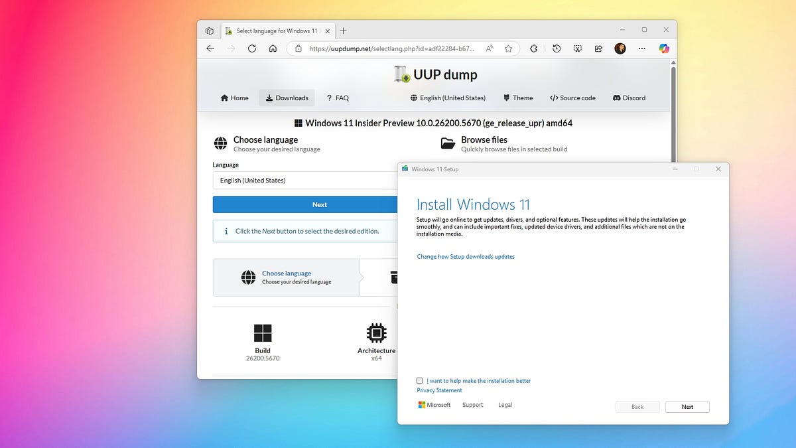Open Source code link
Viewport: 796px width, 448px height.
[572, 98]
